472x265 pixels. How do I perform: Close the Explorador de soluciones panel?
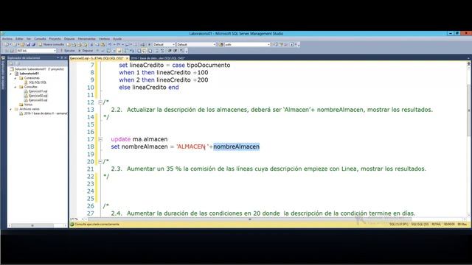click(x=66, y=57)
